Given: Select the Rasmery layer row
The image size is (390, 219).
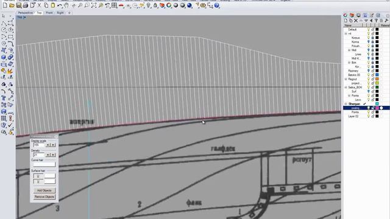Looking at the screenshot, I should click(x=366, y=71).
